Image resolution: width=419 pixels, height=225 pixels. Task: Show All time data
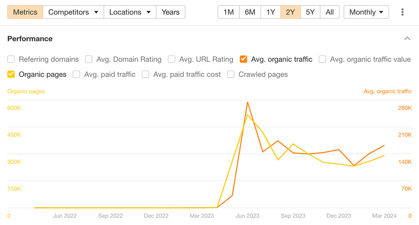point(329,12)
